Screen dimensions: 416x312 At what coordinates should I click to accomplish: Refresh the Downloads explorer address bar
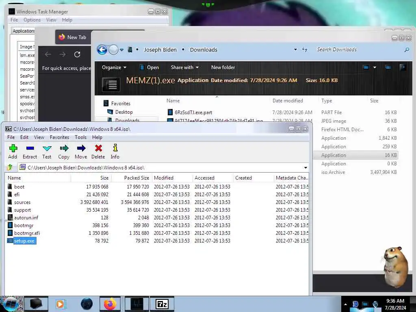click(305, 50)
